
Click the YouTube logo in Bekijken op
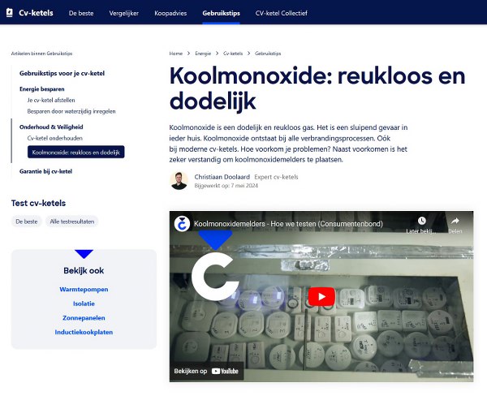coord(225,371)
